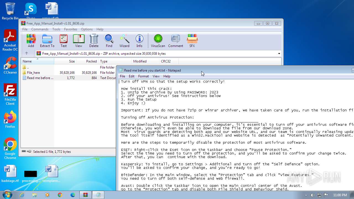Open Acrobat Reader DC shortcut
The width and height of the screenshot is (354, 199).
click(10, 40)
